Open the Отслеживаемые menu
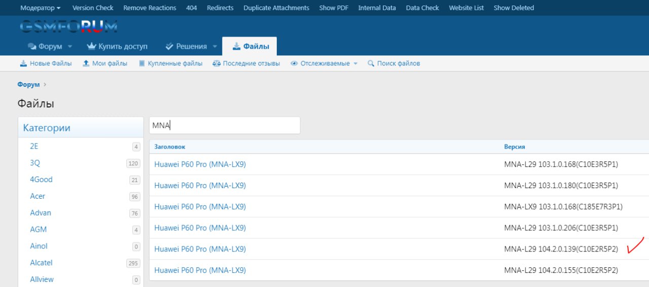Screen dimensions: 649x287 [324, 63]
